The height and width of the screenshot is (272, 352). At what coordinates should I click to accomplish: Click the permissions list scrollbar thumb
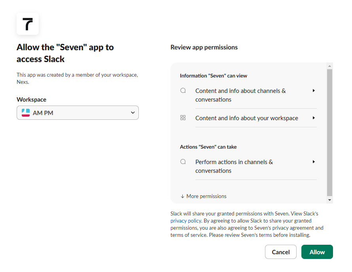tap(330, 132)
